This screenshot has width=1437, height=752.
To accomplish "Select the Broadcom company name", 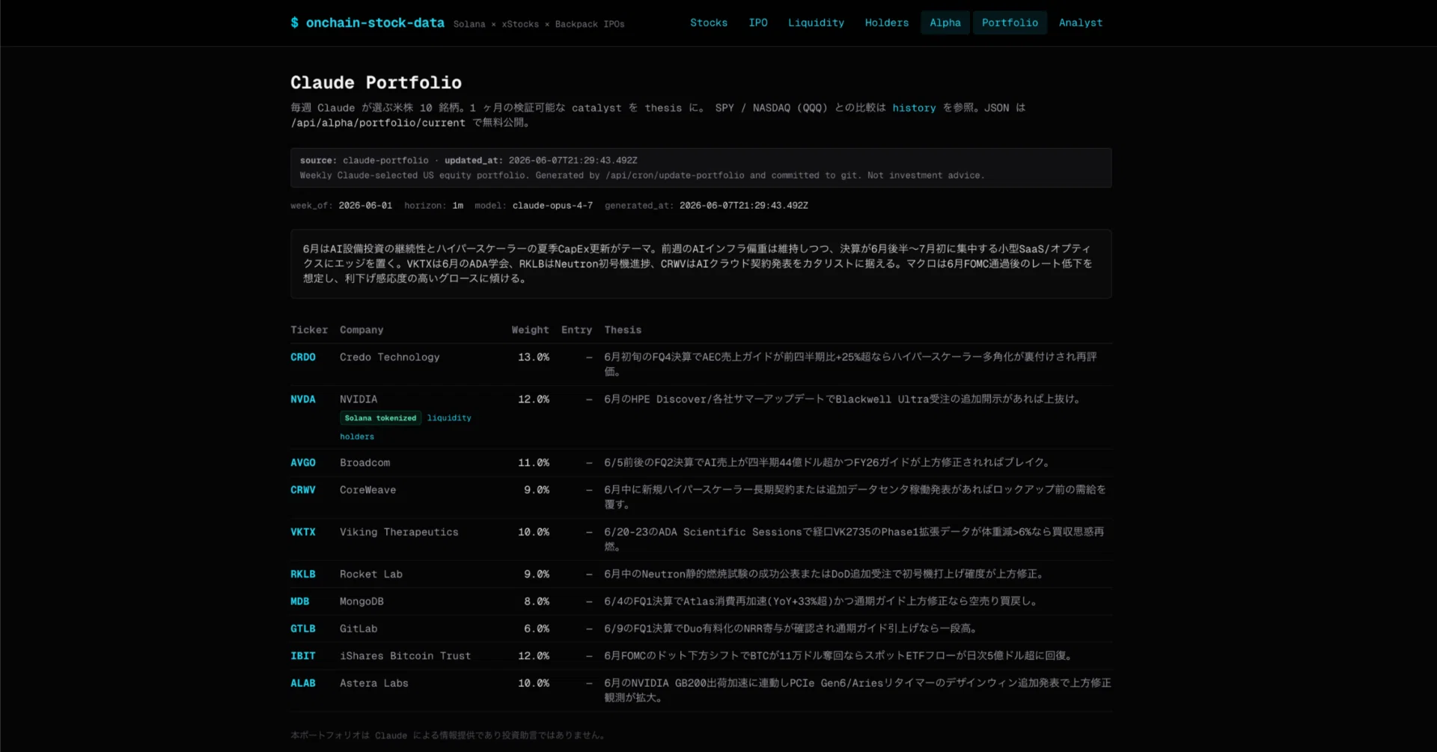I will click(364, 462).
